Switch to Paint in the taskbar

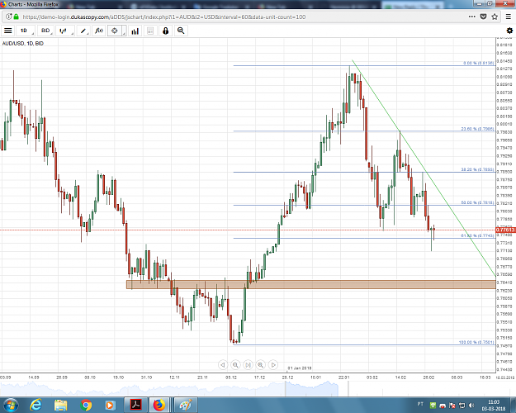point(185,405)
